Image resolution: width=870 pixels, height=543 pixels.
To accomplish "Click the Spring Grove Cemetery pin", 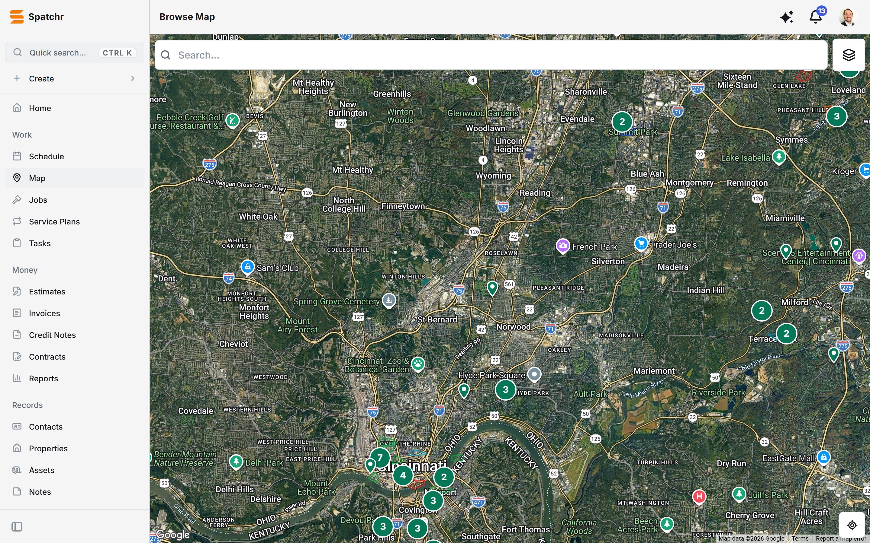I will (x=389, y=300).
